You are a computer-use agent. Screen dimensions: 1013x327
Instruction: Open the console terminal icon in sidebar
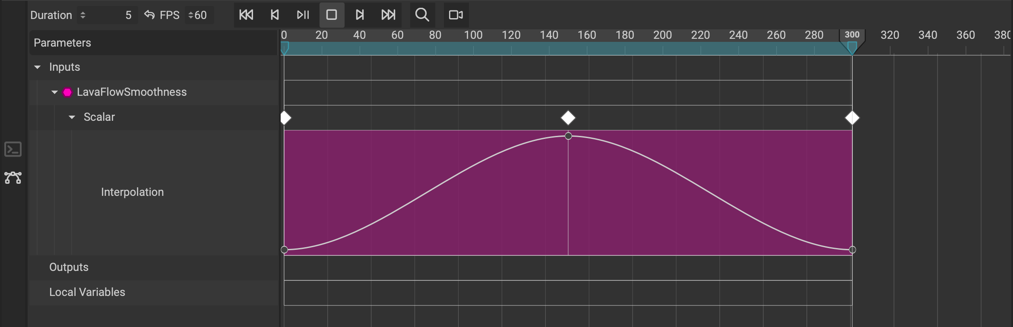[13, 149]
